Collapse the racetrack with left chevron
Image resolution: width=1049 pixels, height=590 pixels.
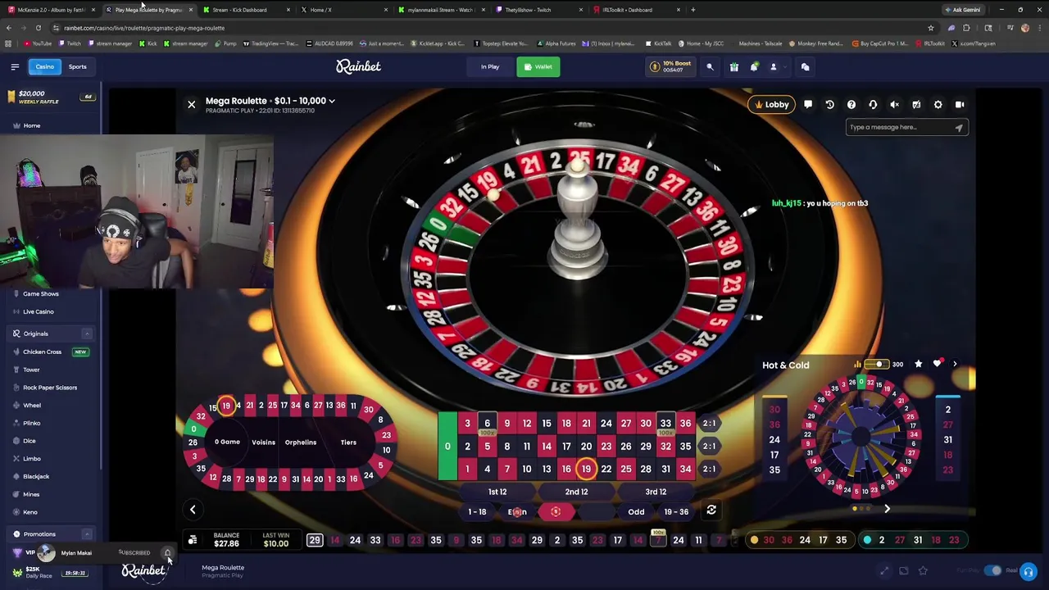193,510
